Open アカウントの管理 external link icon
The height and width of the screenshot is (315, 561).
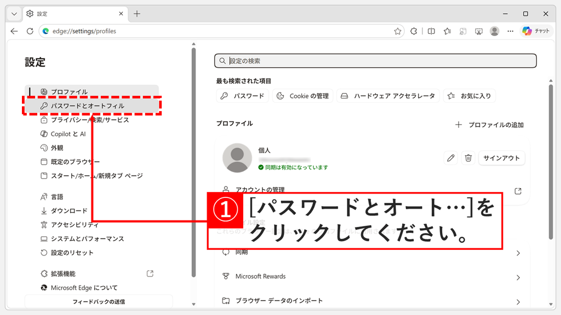(518, 191)
